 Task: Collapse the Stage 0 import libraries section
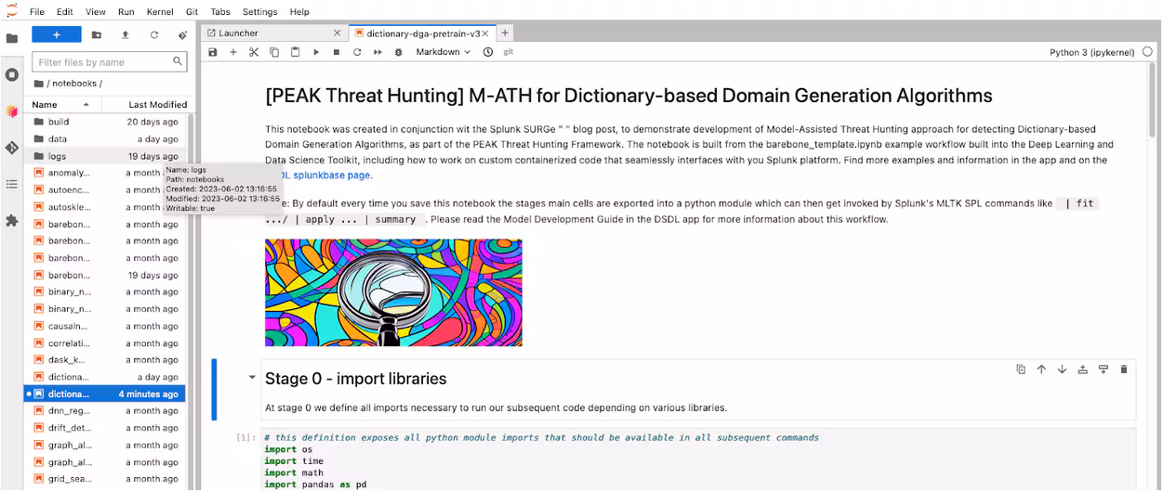tap(252, 379)
